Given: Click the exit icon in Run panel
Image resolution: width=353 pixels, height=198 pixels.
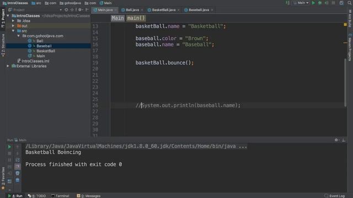Looking at the screenshot, I should [x=9, y=173].
